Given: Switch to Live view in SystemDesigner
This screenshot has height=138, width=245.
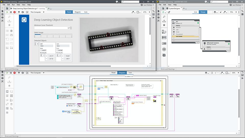Looking at the screenshot, I should pyautogui.click(x=195, y=12).
